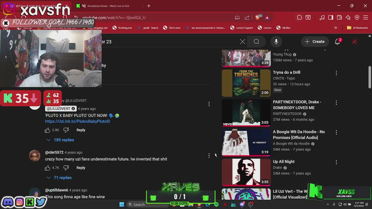Viewport: 372px width, 209px height.
Task: Open the Up All Night video title
Action: (284, 162)
